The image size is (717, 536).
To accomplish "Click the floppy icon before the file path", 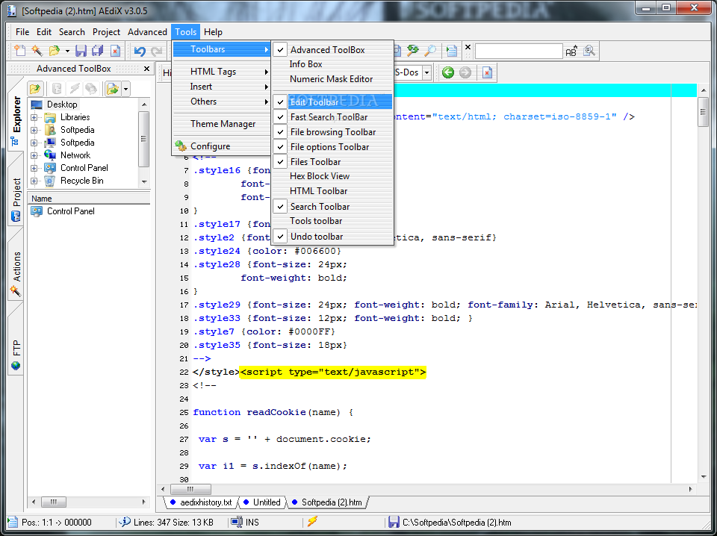I will [x=394, y=522].
